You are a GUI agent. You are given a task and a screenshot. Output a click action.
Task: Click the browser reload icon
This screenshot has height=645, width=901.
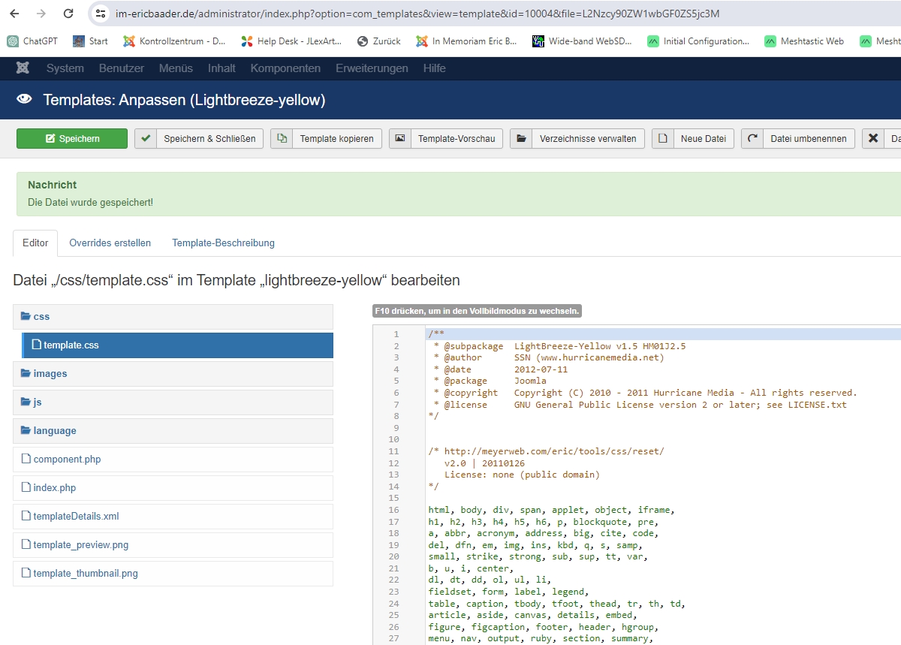coord(68,14)
